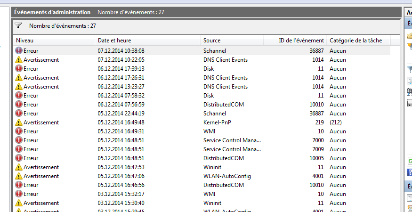Click the warning icon on the 16:47:53 Wininit row
Viewport: 412px width, 212px height.
pyautogui.click(x=19, y=167)
